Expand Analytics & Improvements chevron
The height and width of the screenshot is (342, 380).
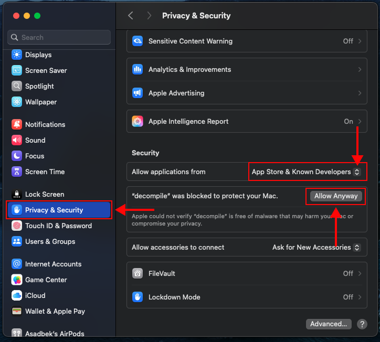(x=360, y=70)
